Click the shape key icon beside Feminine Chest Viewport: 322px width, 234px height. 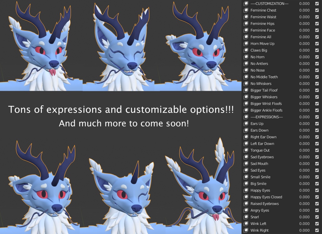(x=246, y=10)
